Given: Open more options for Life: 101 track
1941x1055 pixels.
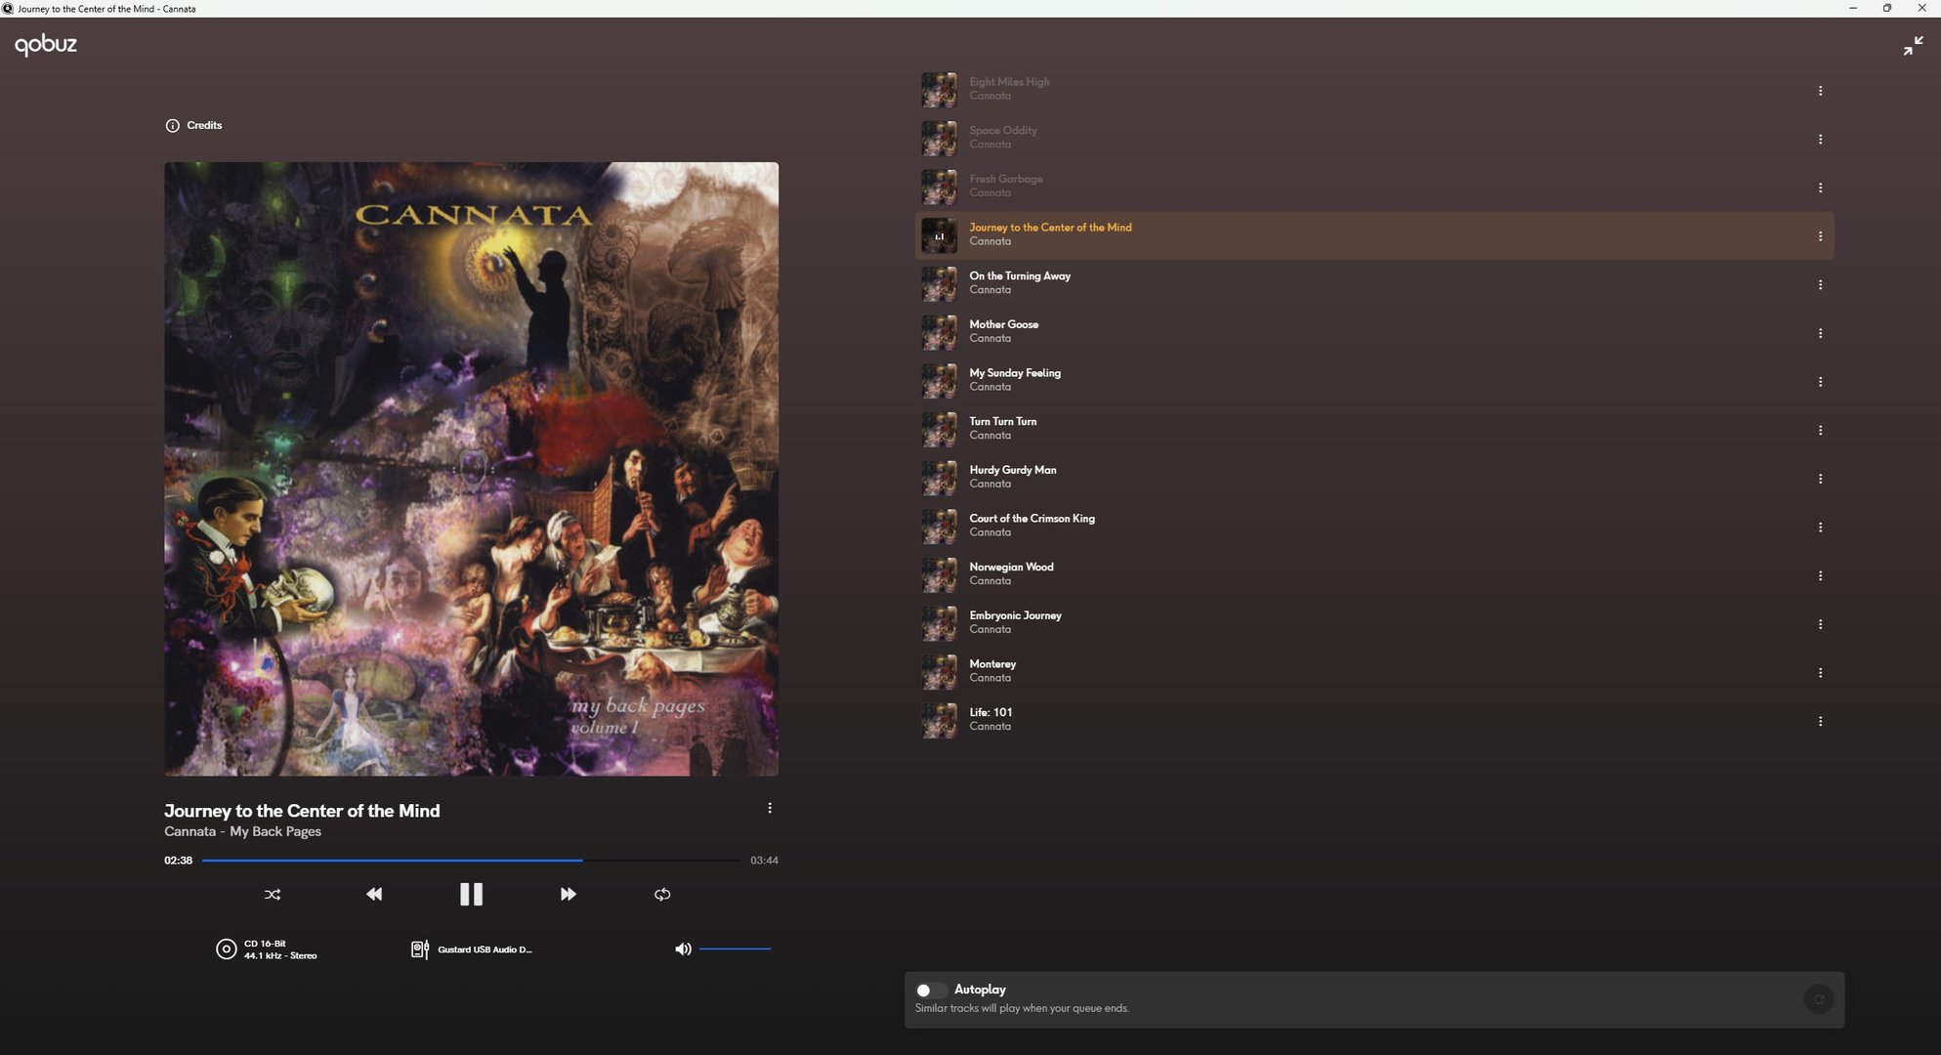Looking at the screenshot, I should coord(1820,721).
